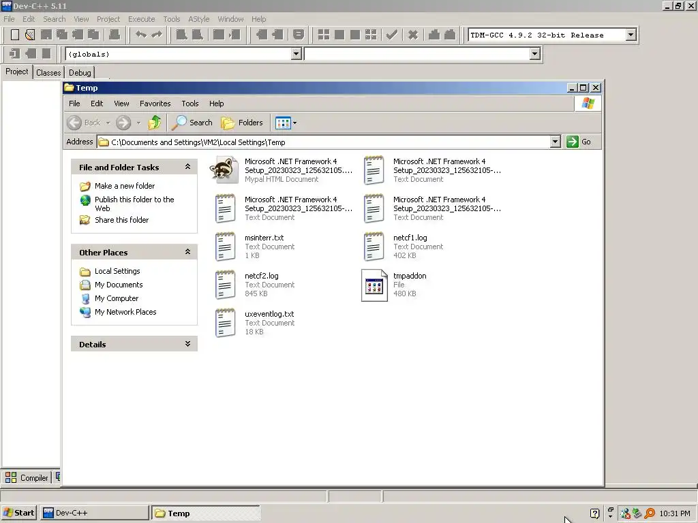Collapse the Other Places panel
Viewport: 698px width, 523px height.
tap(188, 252)
